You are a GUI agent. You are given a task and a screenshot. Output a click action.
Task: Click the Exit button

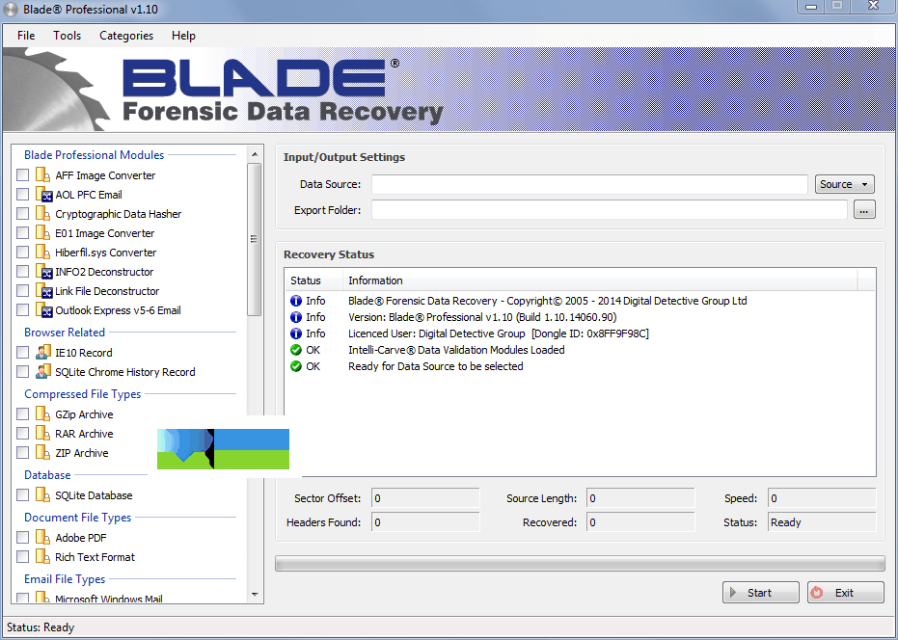point(845,593)
